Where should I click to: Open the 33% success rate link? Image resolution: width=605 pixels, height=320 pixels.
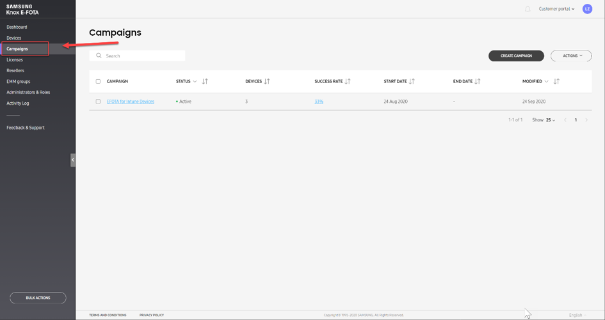(319, 102)
